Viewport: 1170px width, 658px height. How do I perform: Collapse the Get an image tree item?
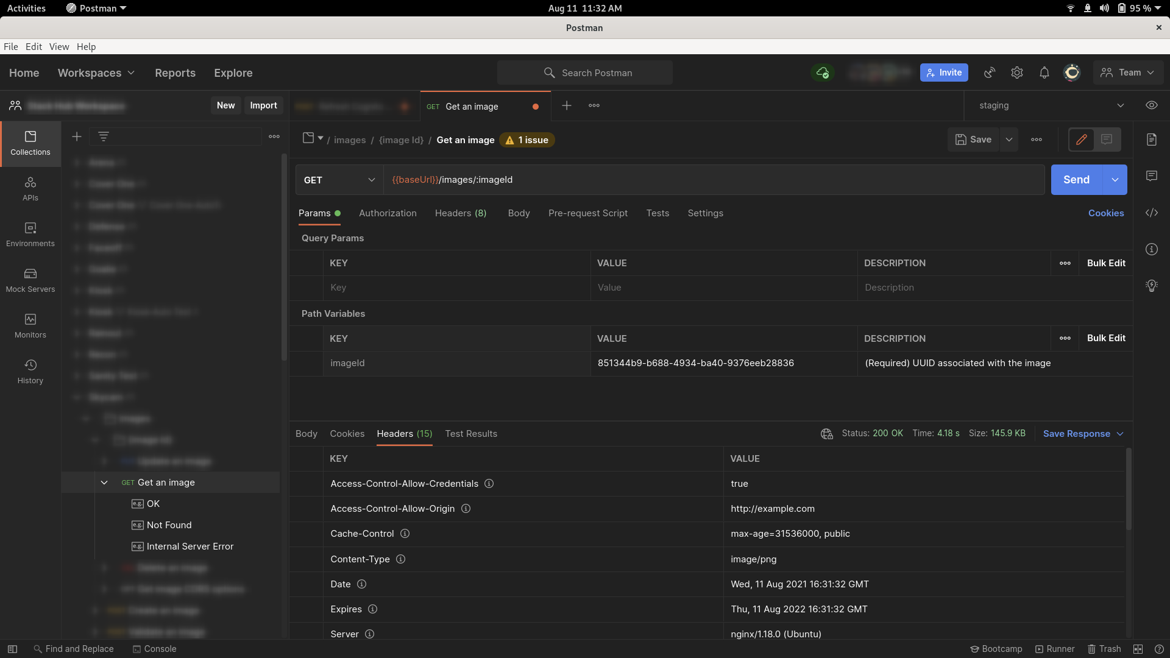[104, 483]
